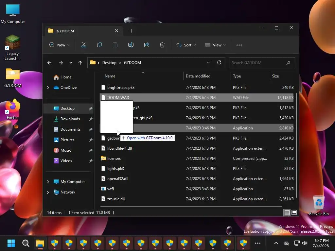Screen dimensions: 335x251
Task: Click the vertical scrollbar in file list
Action: 296,145
